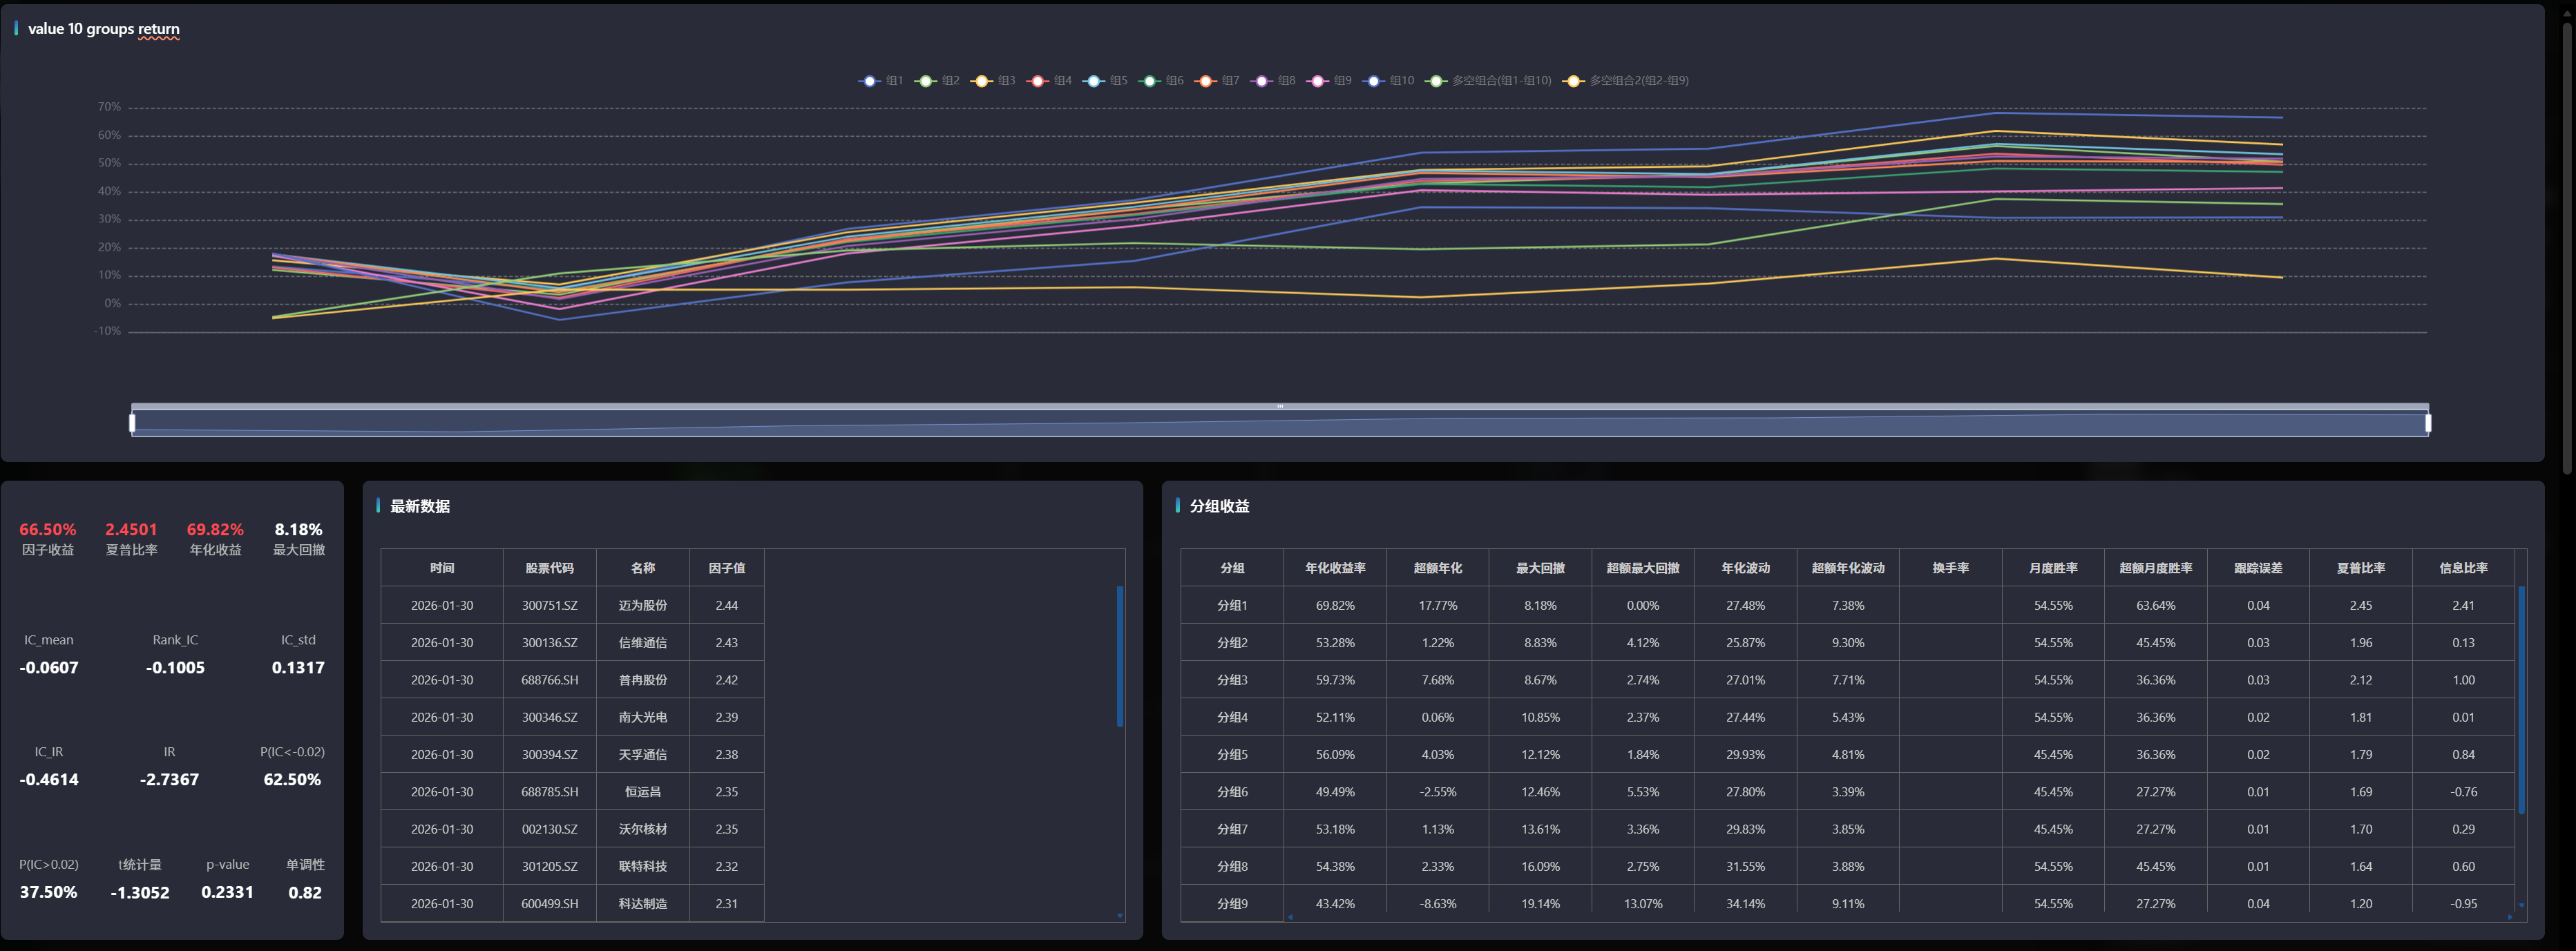Click left handle of chart zoom slider

132,423
